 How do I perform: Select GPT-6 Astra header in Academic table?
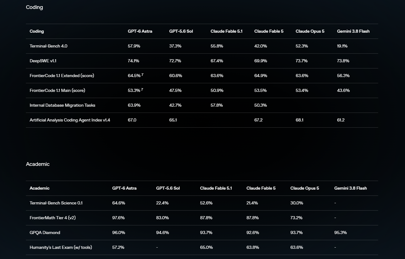coord(124,188)
